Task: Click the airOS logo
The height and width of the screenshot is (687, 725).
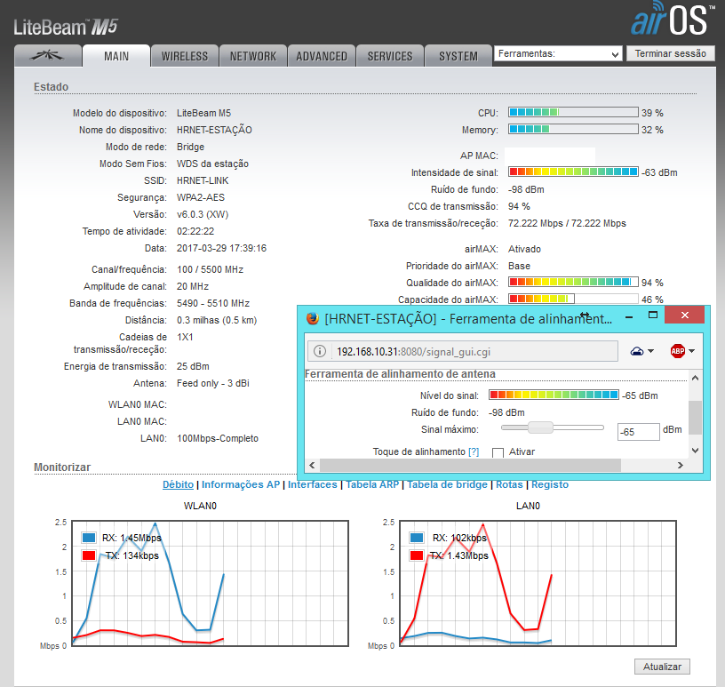Action: pos(672,19)
